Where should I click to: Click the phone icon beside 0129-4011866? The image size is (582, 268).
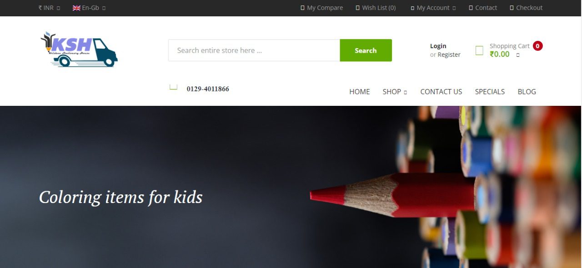173,87
